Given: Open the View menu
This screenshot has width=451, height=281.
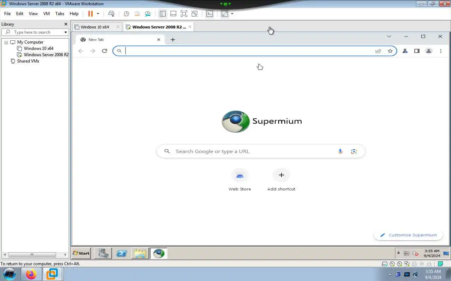Looking at the screenshot, I should 33,14.
